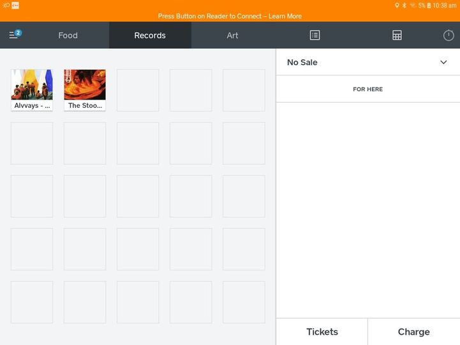Open the hamburger menu with notification badge
Viewport: 460px width, 345px height.
tap(15, 35)
